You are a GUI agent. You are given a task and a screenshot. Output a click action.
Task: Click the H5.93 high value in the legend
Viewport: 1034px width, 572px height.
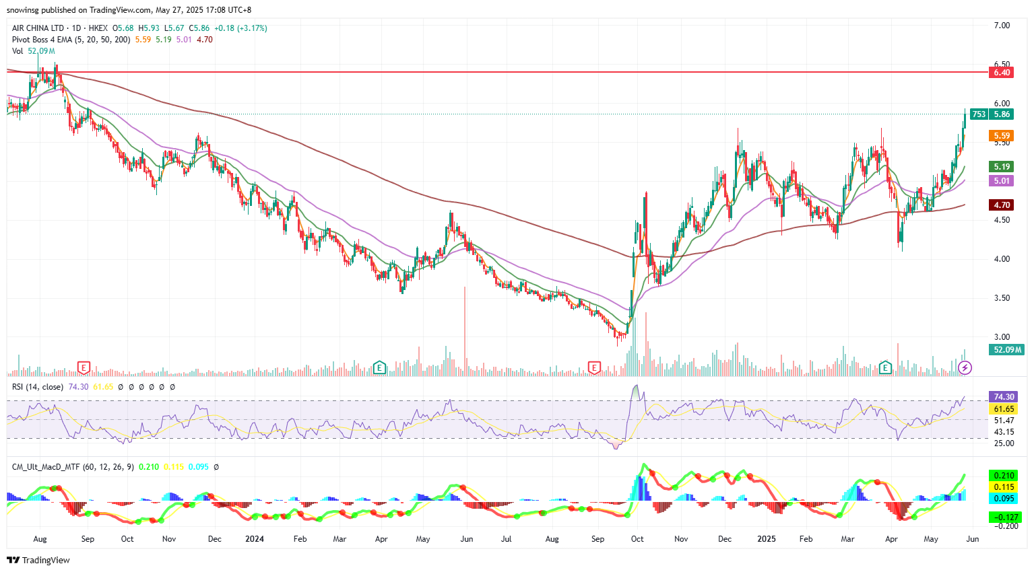coord(149,28)
